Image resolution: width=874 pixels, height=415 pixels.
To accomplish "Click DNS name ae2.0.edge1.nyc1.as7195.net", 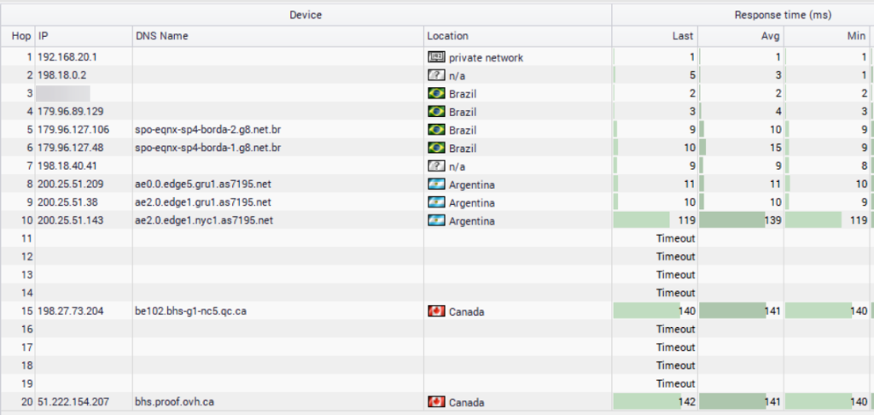I will pyautogui.click(x=204, y=220).
